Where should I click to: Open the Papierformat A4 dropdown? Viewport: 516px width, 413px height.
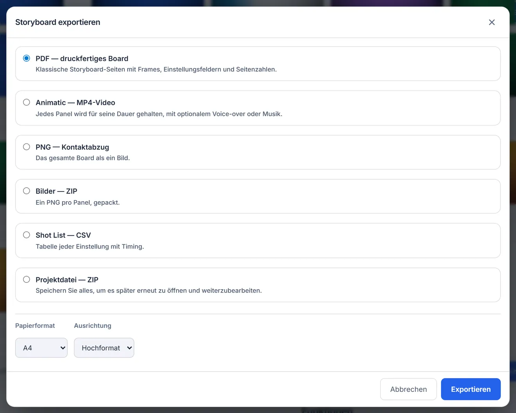tap(41, 348)
